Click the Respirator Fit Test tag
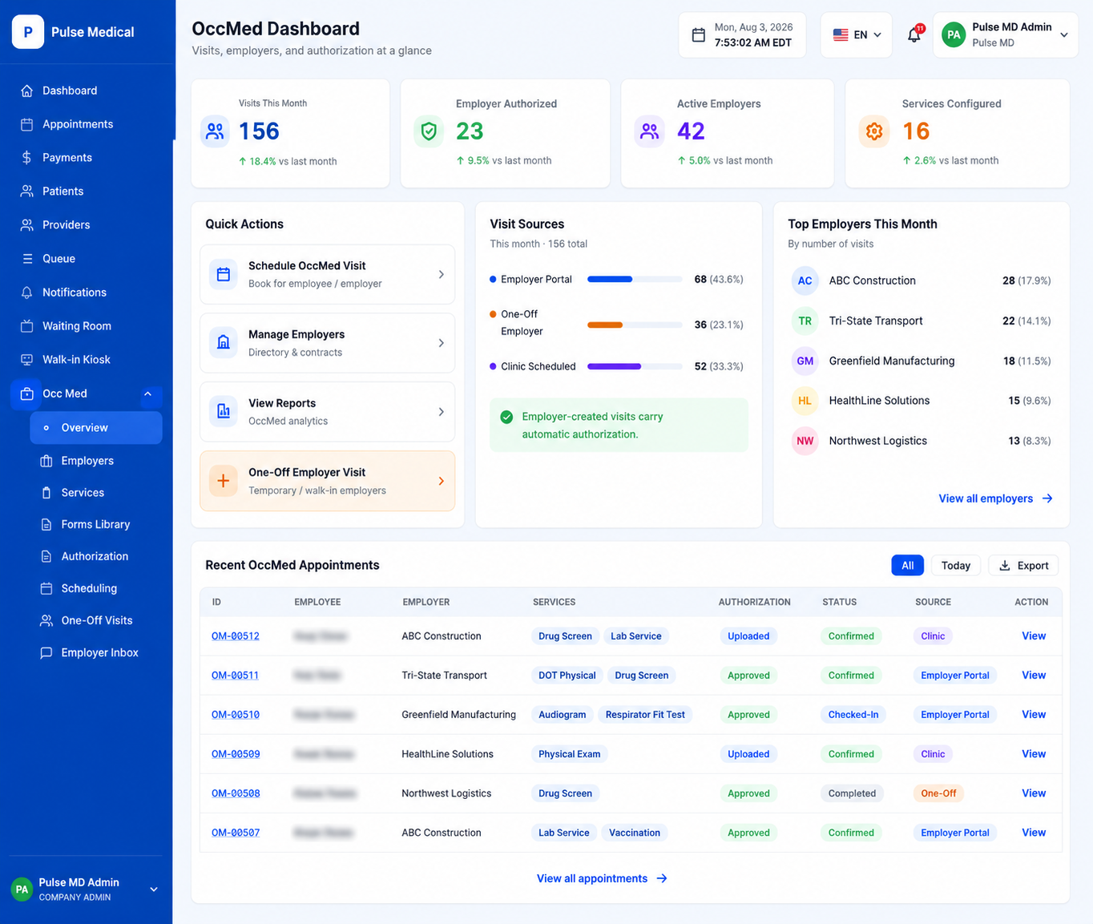 (645, 715)
